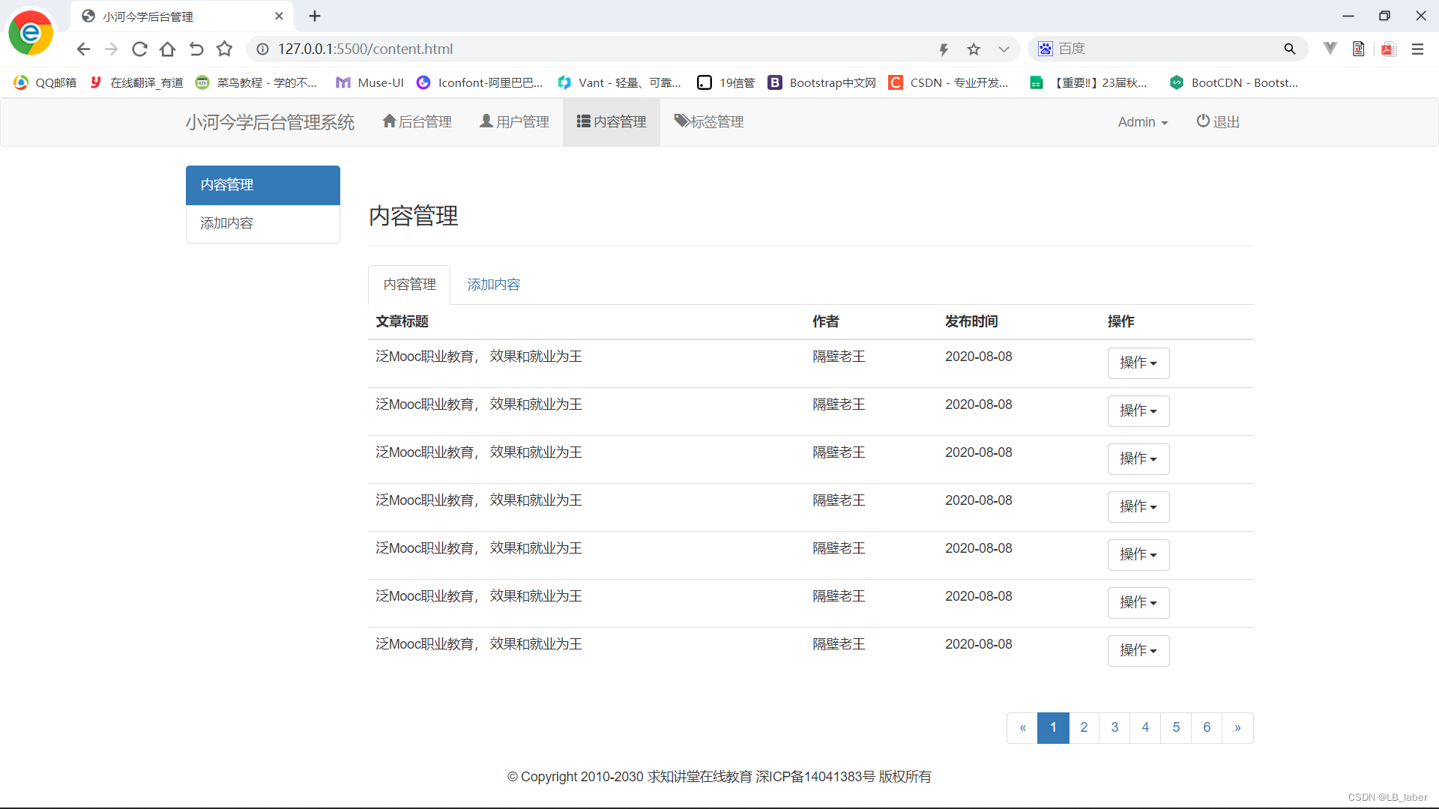Click the search magnifier icon

click(x=1290, y=49)
